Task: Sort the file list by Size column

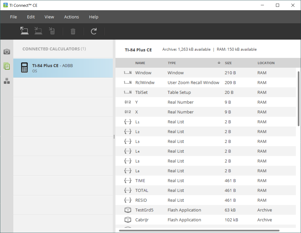Action: click(x=228, y=63)
